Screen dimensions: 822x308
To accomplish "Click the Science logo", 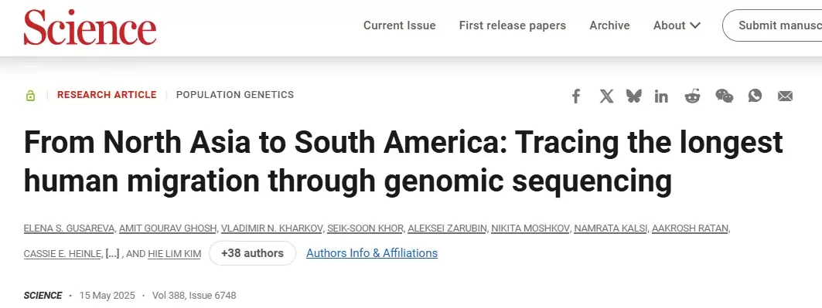I will (90, 27).
